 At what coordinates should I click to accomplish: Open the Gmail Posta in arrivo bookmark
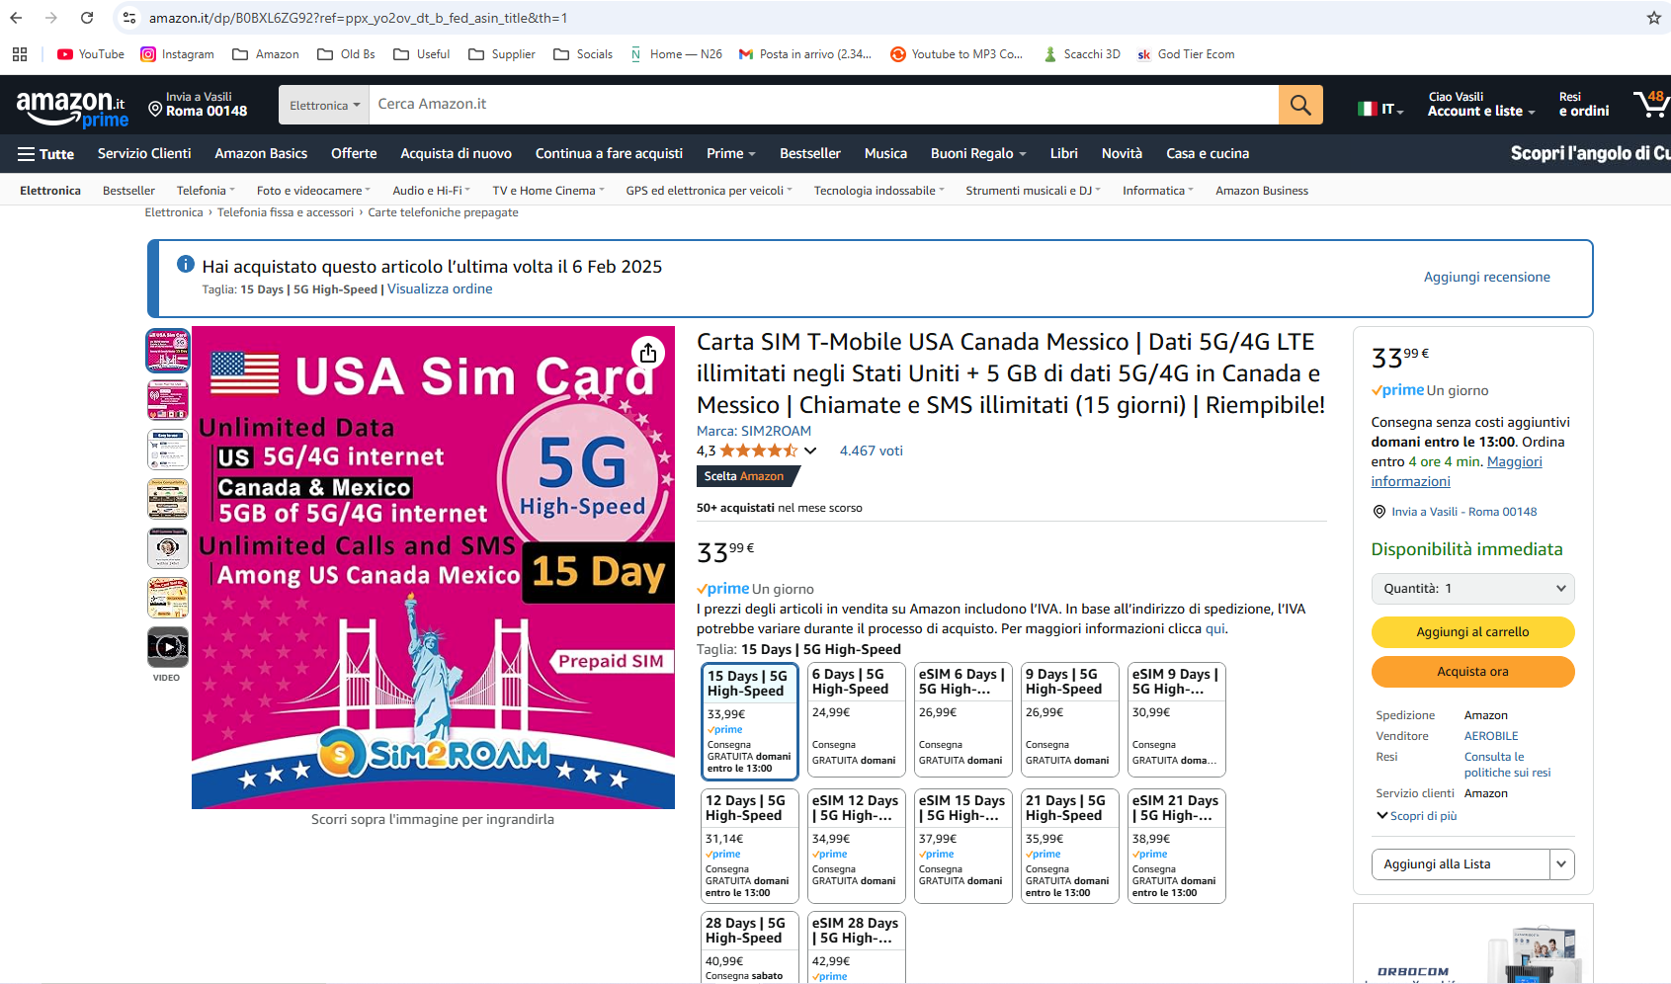point(805,54)
